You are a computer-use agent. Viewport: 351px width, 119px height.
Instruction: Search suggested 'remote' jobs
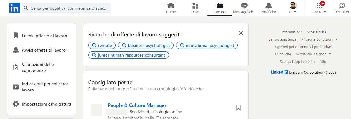102,45
